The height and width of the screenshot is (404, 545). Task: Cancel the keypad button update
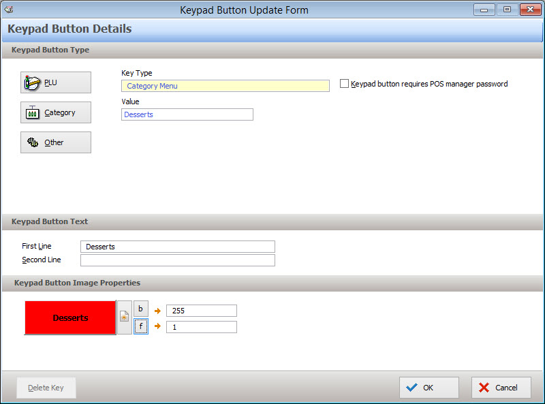coord(501,387)
